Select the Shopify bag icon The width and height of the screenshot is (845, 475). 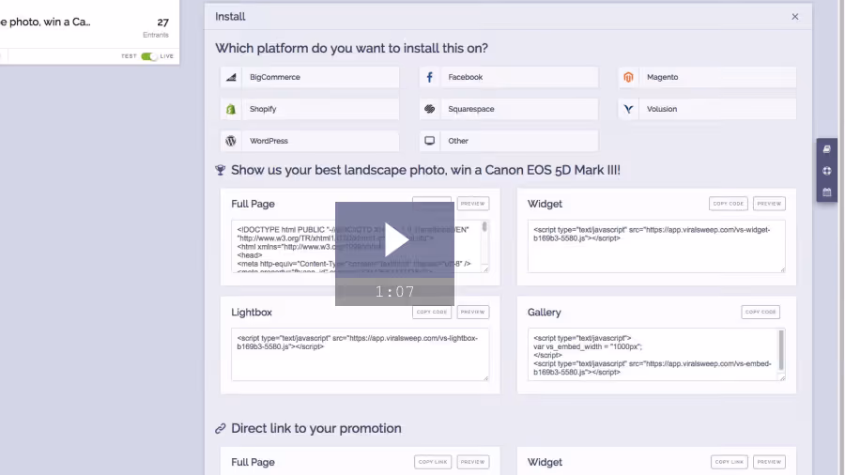pyautogui.click(x=231, y=109)
